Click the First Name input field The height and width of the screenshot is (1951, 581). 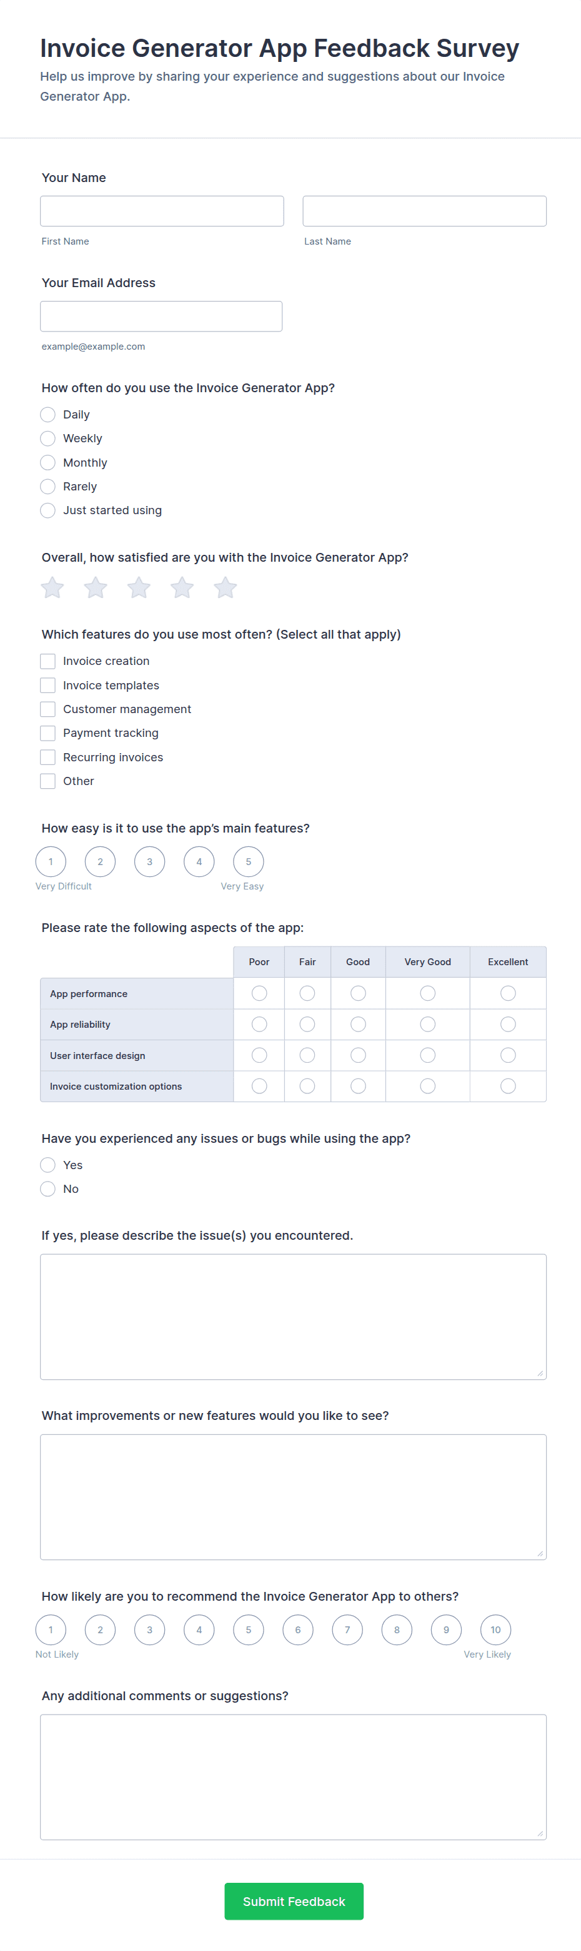point(162,211)
